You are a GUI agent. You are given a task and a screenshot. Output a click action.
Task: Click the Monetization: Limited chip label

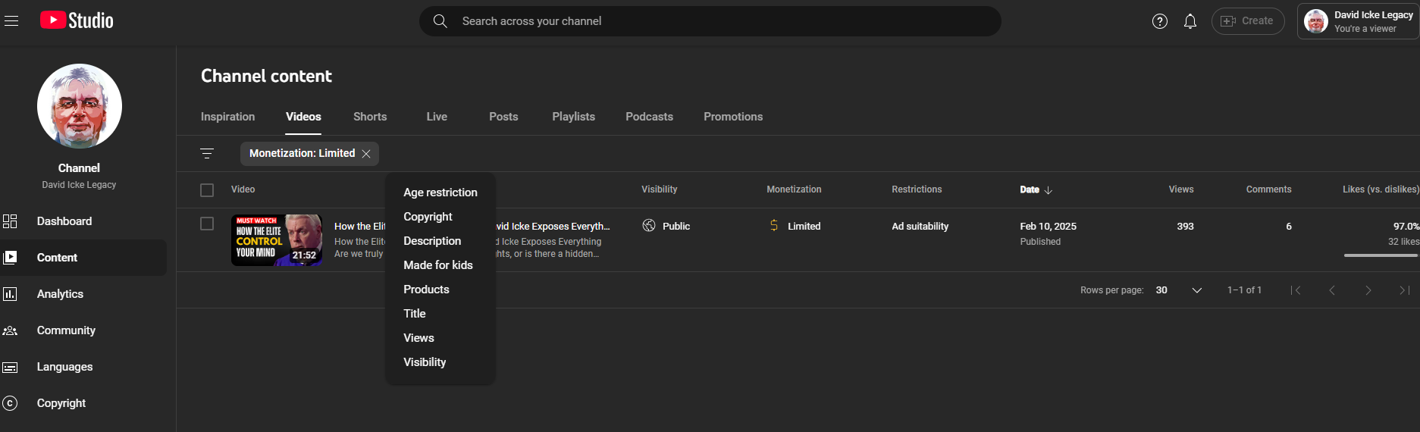(x=302, y=153)
